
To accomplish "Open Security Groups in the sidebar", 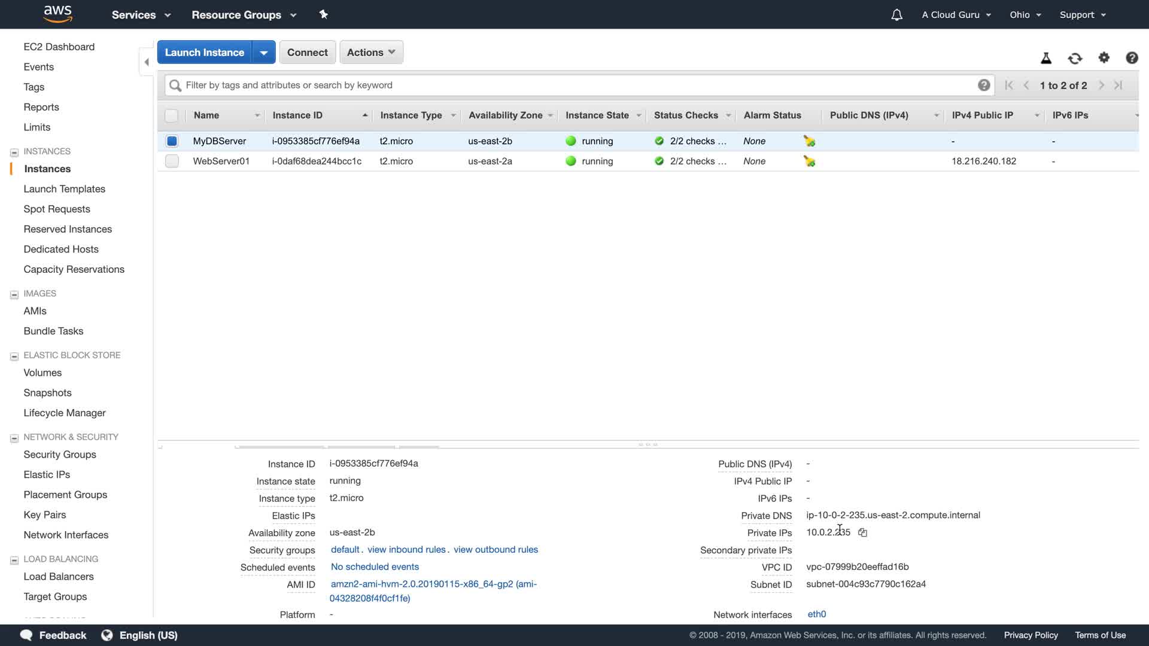I will [59, 455].
